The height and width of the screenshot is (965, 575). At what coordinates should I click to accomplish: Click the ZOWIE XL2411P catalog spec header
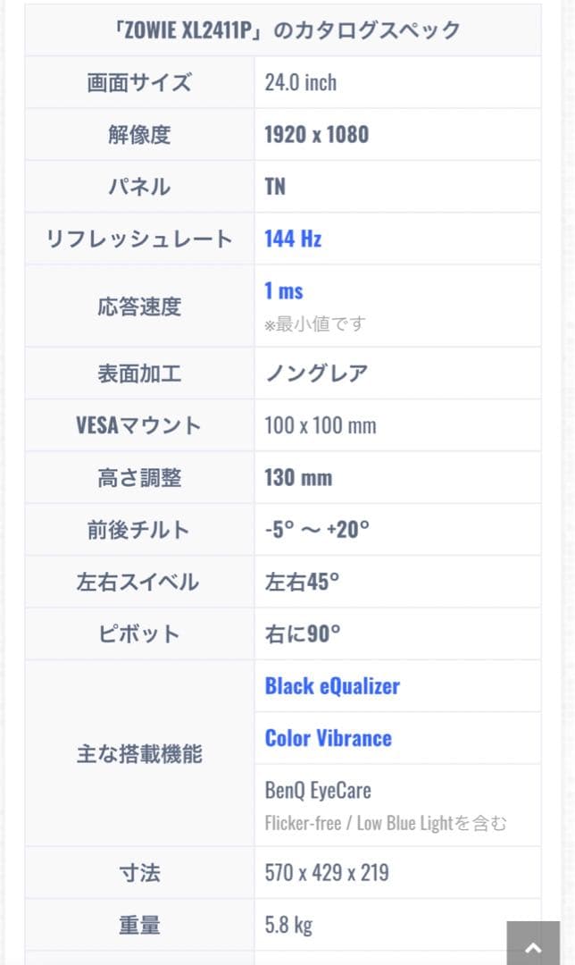(282, 30)
